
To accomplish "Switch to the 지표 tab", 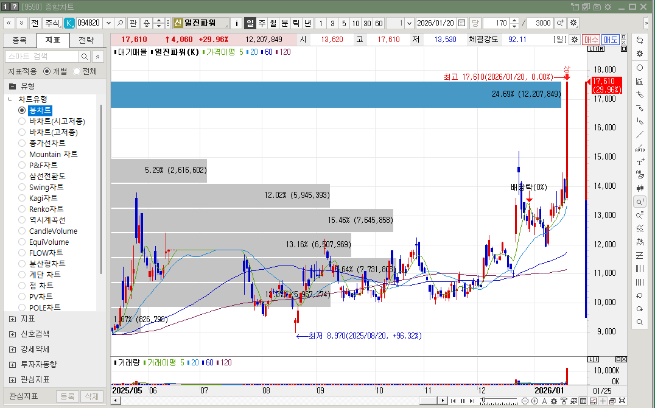I will [x=52, y=40].
